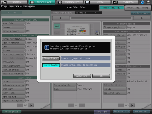Click N.Foglio page number field
Screen dimensions: 152x114
[88, 13]
